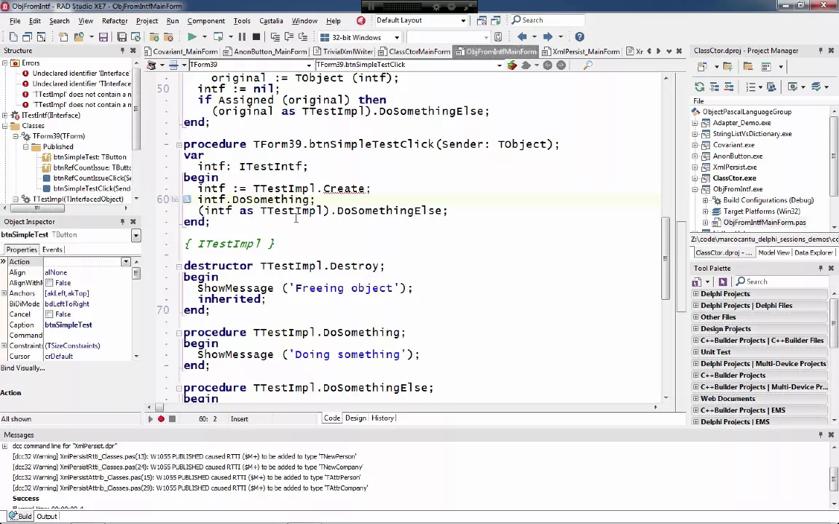Screen dimensions: 839x524
Task: Toggle the AlignWithMargins False checkbox
Action: pyautogui.click(x=50, y=283)
